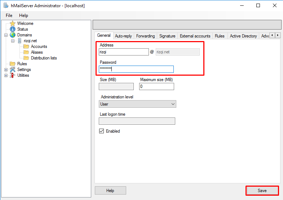
Task: Click the hMailServer title bar icon
Action: (6, 6)
